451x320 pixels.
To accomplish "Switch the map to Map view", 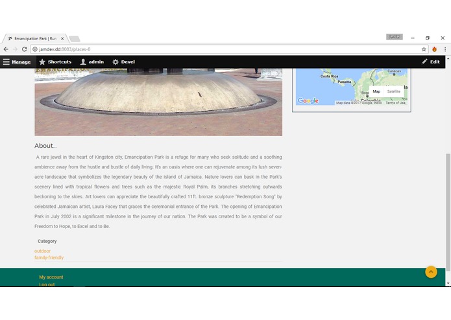I will (x=376, y=91).
